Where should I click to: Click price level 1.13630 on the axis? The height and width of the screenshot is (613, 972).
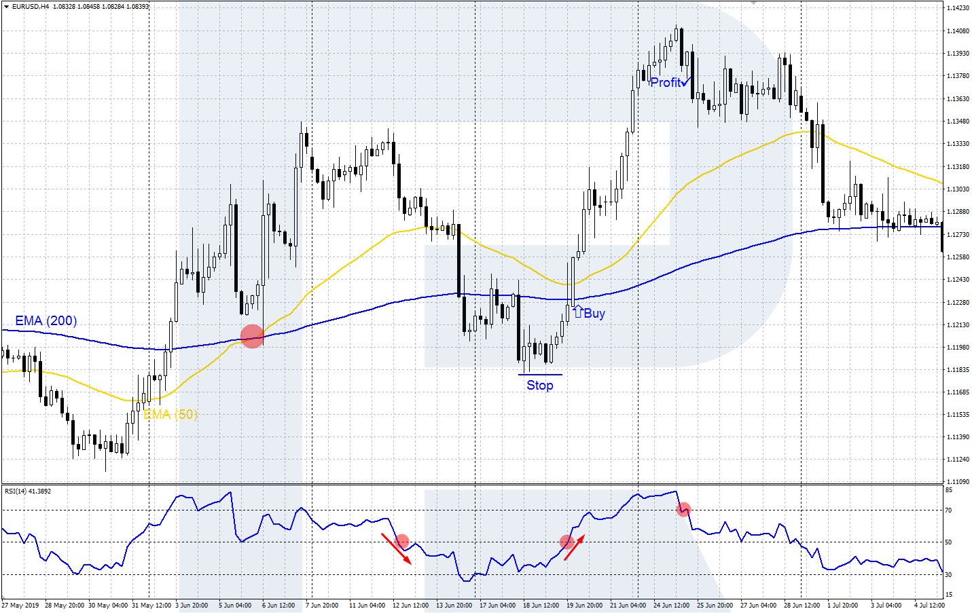click(x=958, y=98)
